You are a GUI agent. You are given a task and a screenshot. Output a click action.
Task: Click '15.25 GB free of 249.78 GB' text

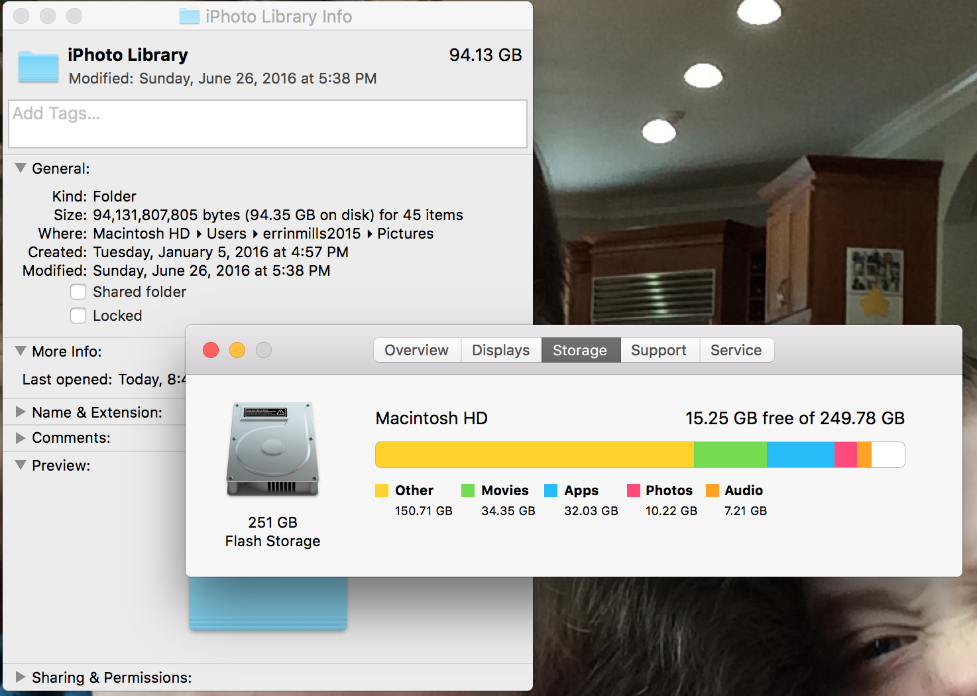click(x=795, y=418)
